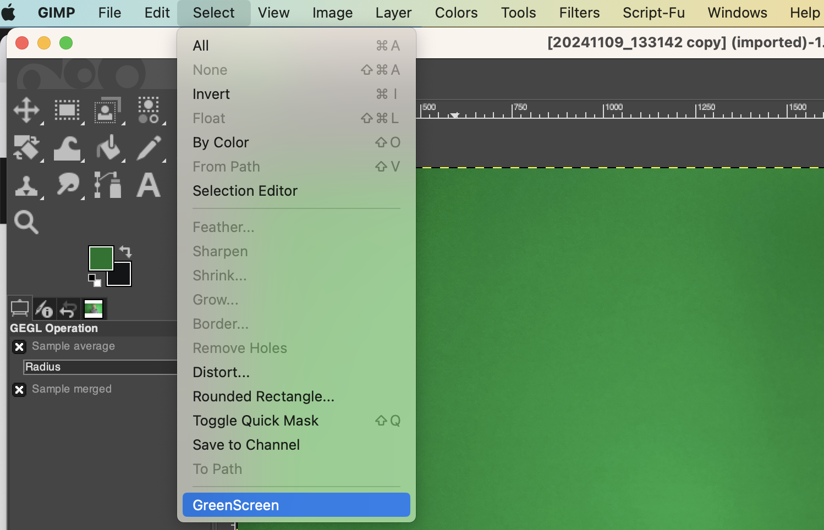
Task: Click the greyed Float menu entry
Action: [296, 118]
